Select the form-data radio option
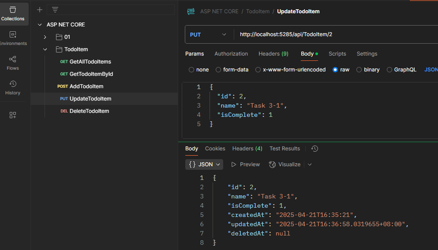 [x=218, y=70]
